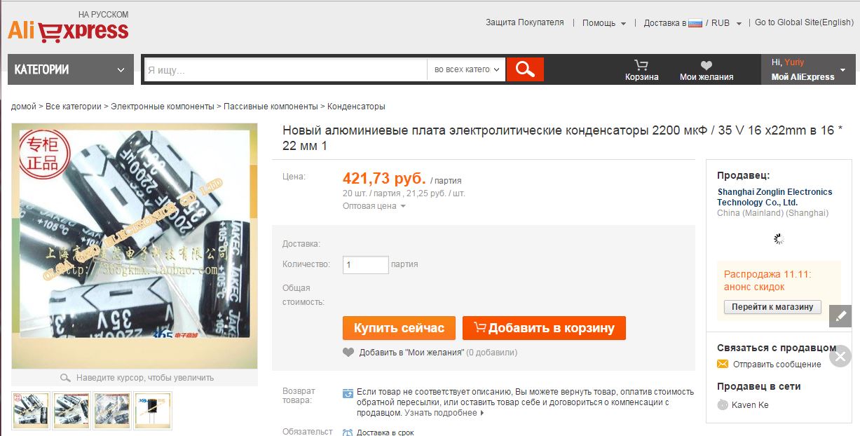
Task: Click the Kaven Ke online chat icon
Action: click(x=723, y=404)
